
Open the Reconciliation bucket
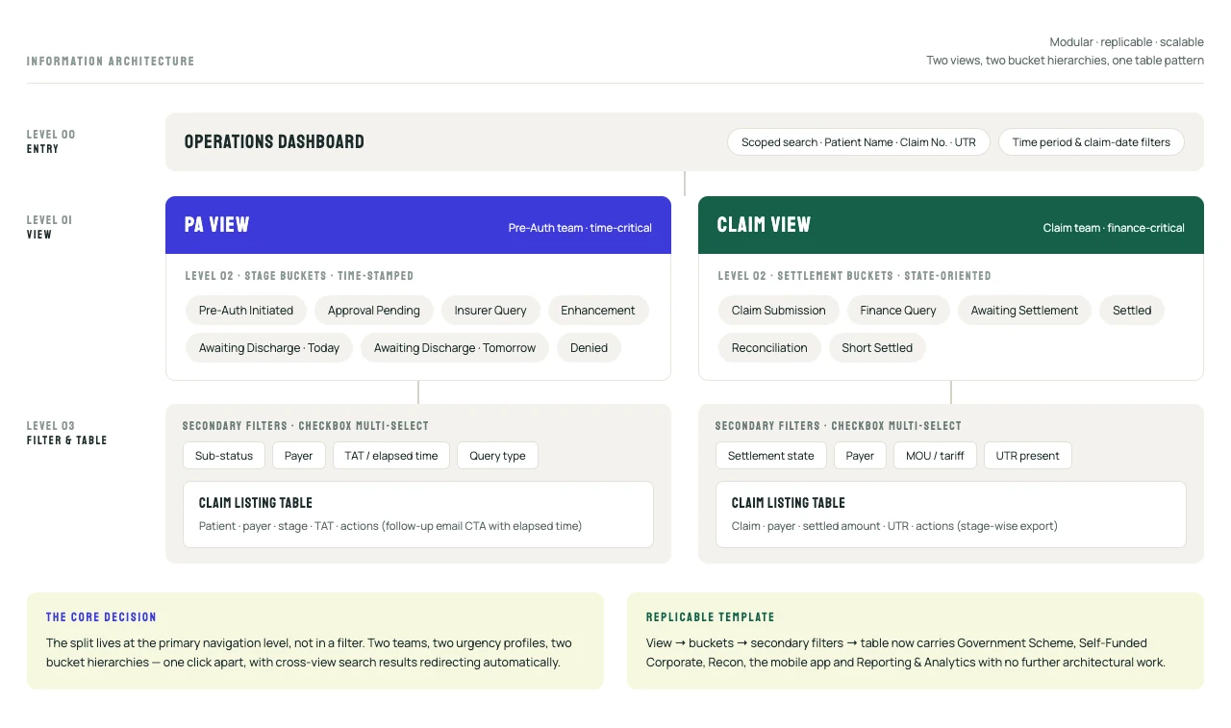pyautogui.click(x=769, y=348)
